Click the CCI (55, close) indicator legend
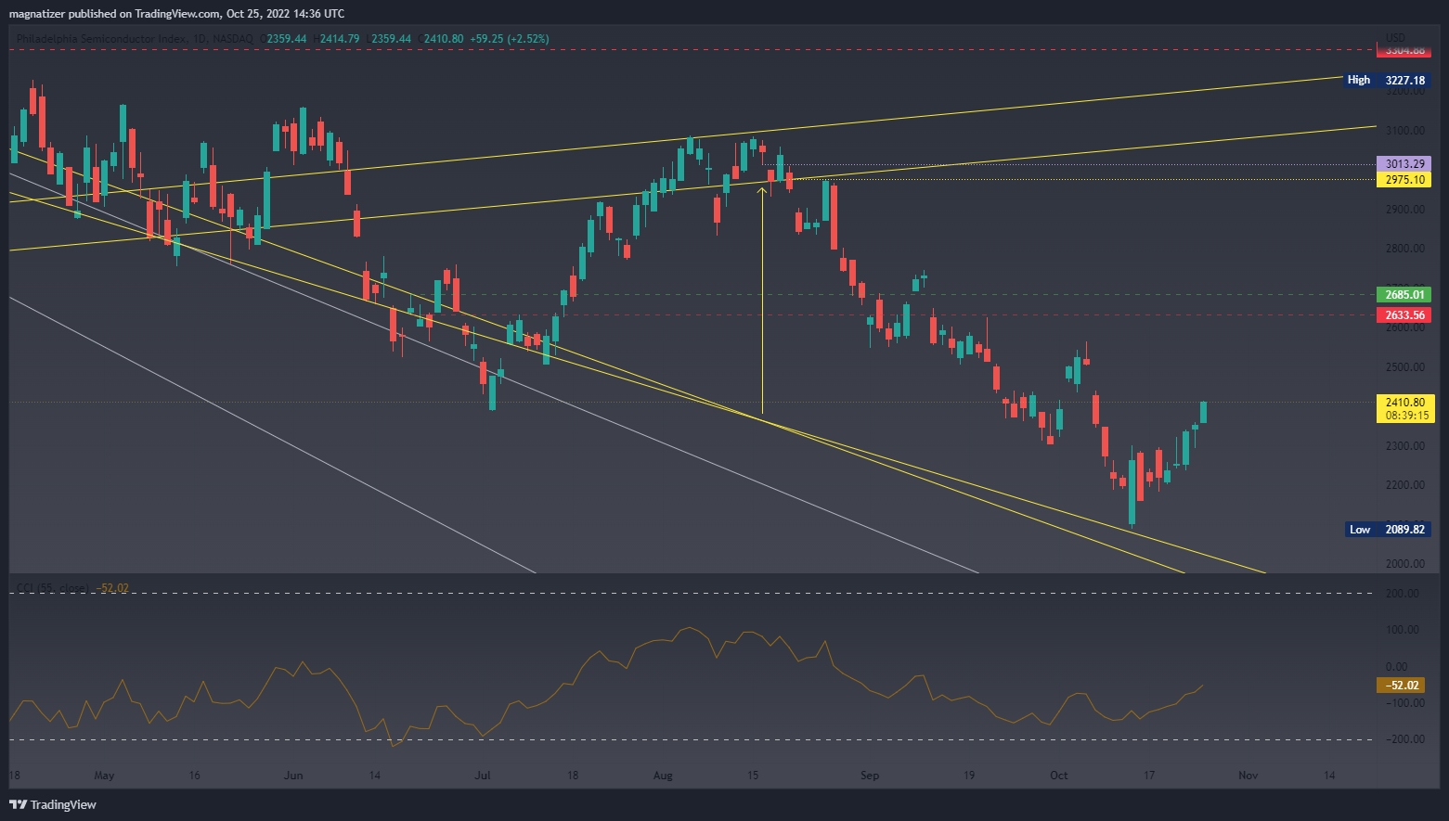 [x=53, y=588]
